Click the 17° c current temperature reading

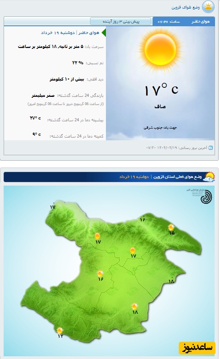[161, 90]
